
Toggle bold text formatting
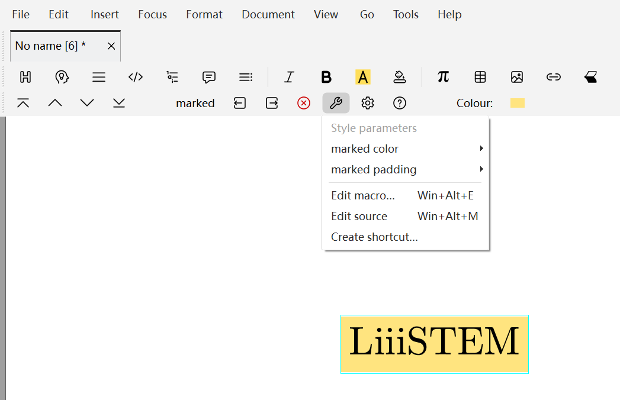(x=326, y=77)
